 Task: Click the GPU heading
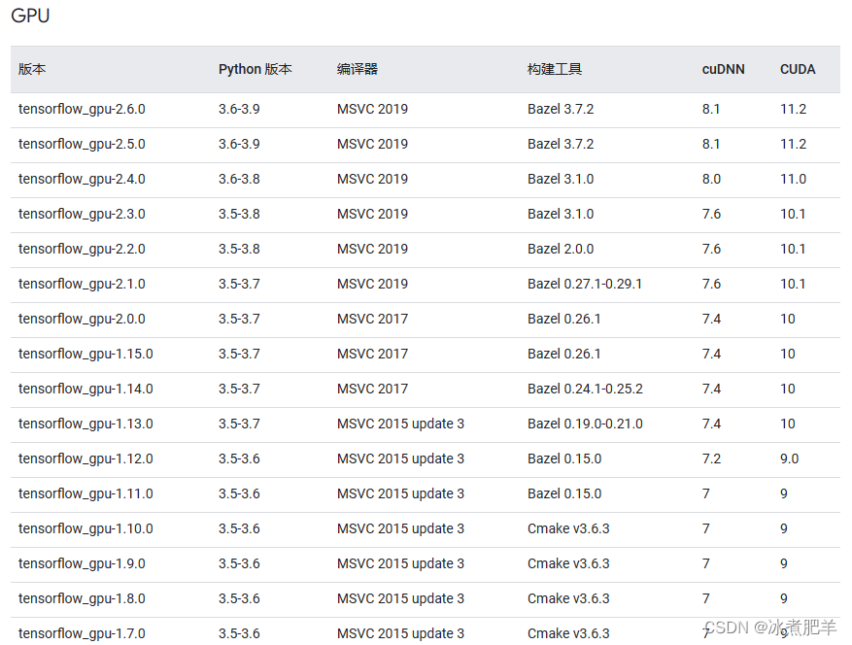tap(30, 16)
